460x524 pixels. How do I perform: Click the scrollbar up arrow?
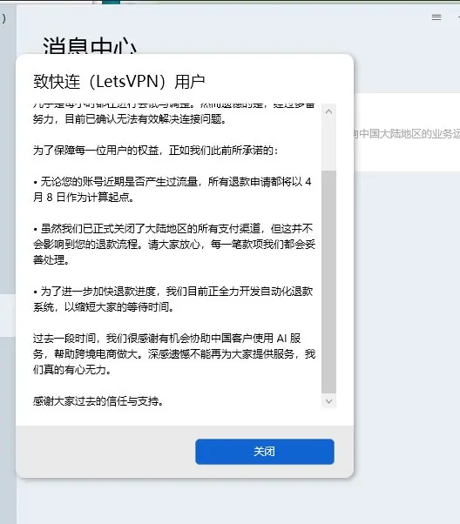[328, 111]
